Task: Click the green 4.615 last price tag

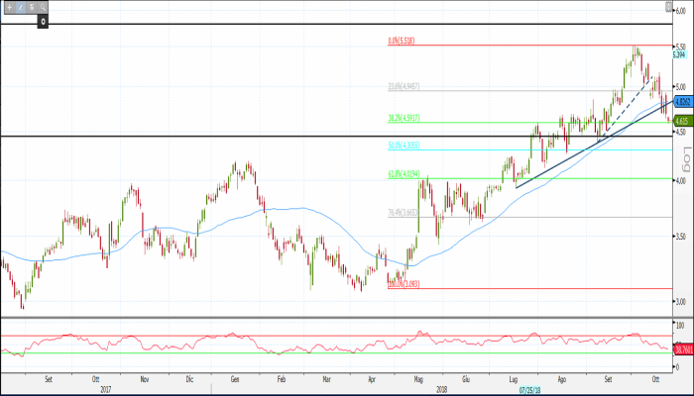Action: pos(681,121)
